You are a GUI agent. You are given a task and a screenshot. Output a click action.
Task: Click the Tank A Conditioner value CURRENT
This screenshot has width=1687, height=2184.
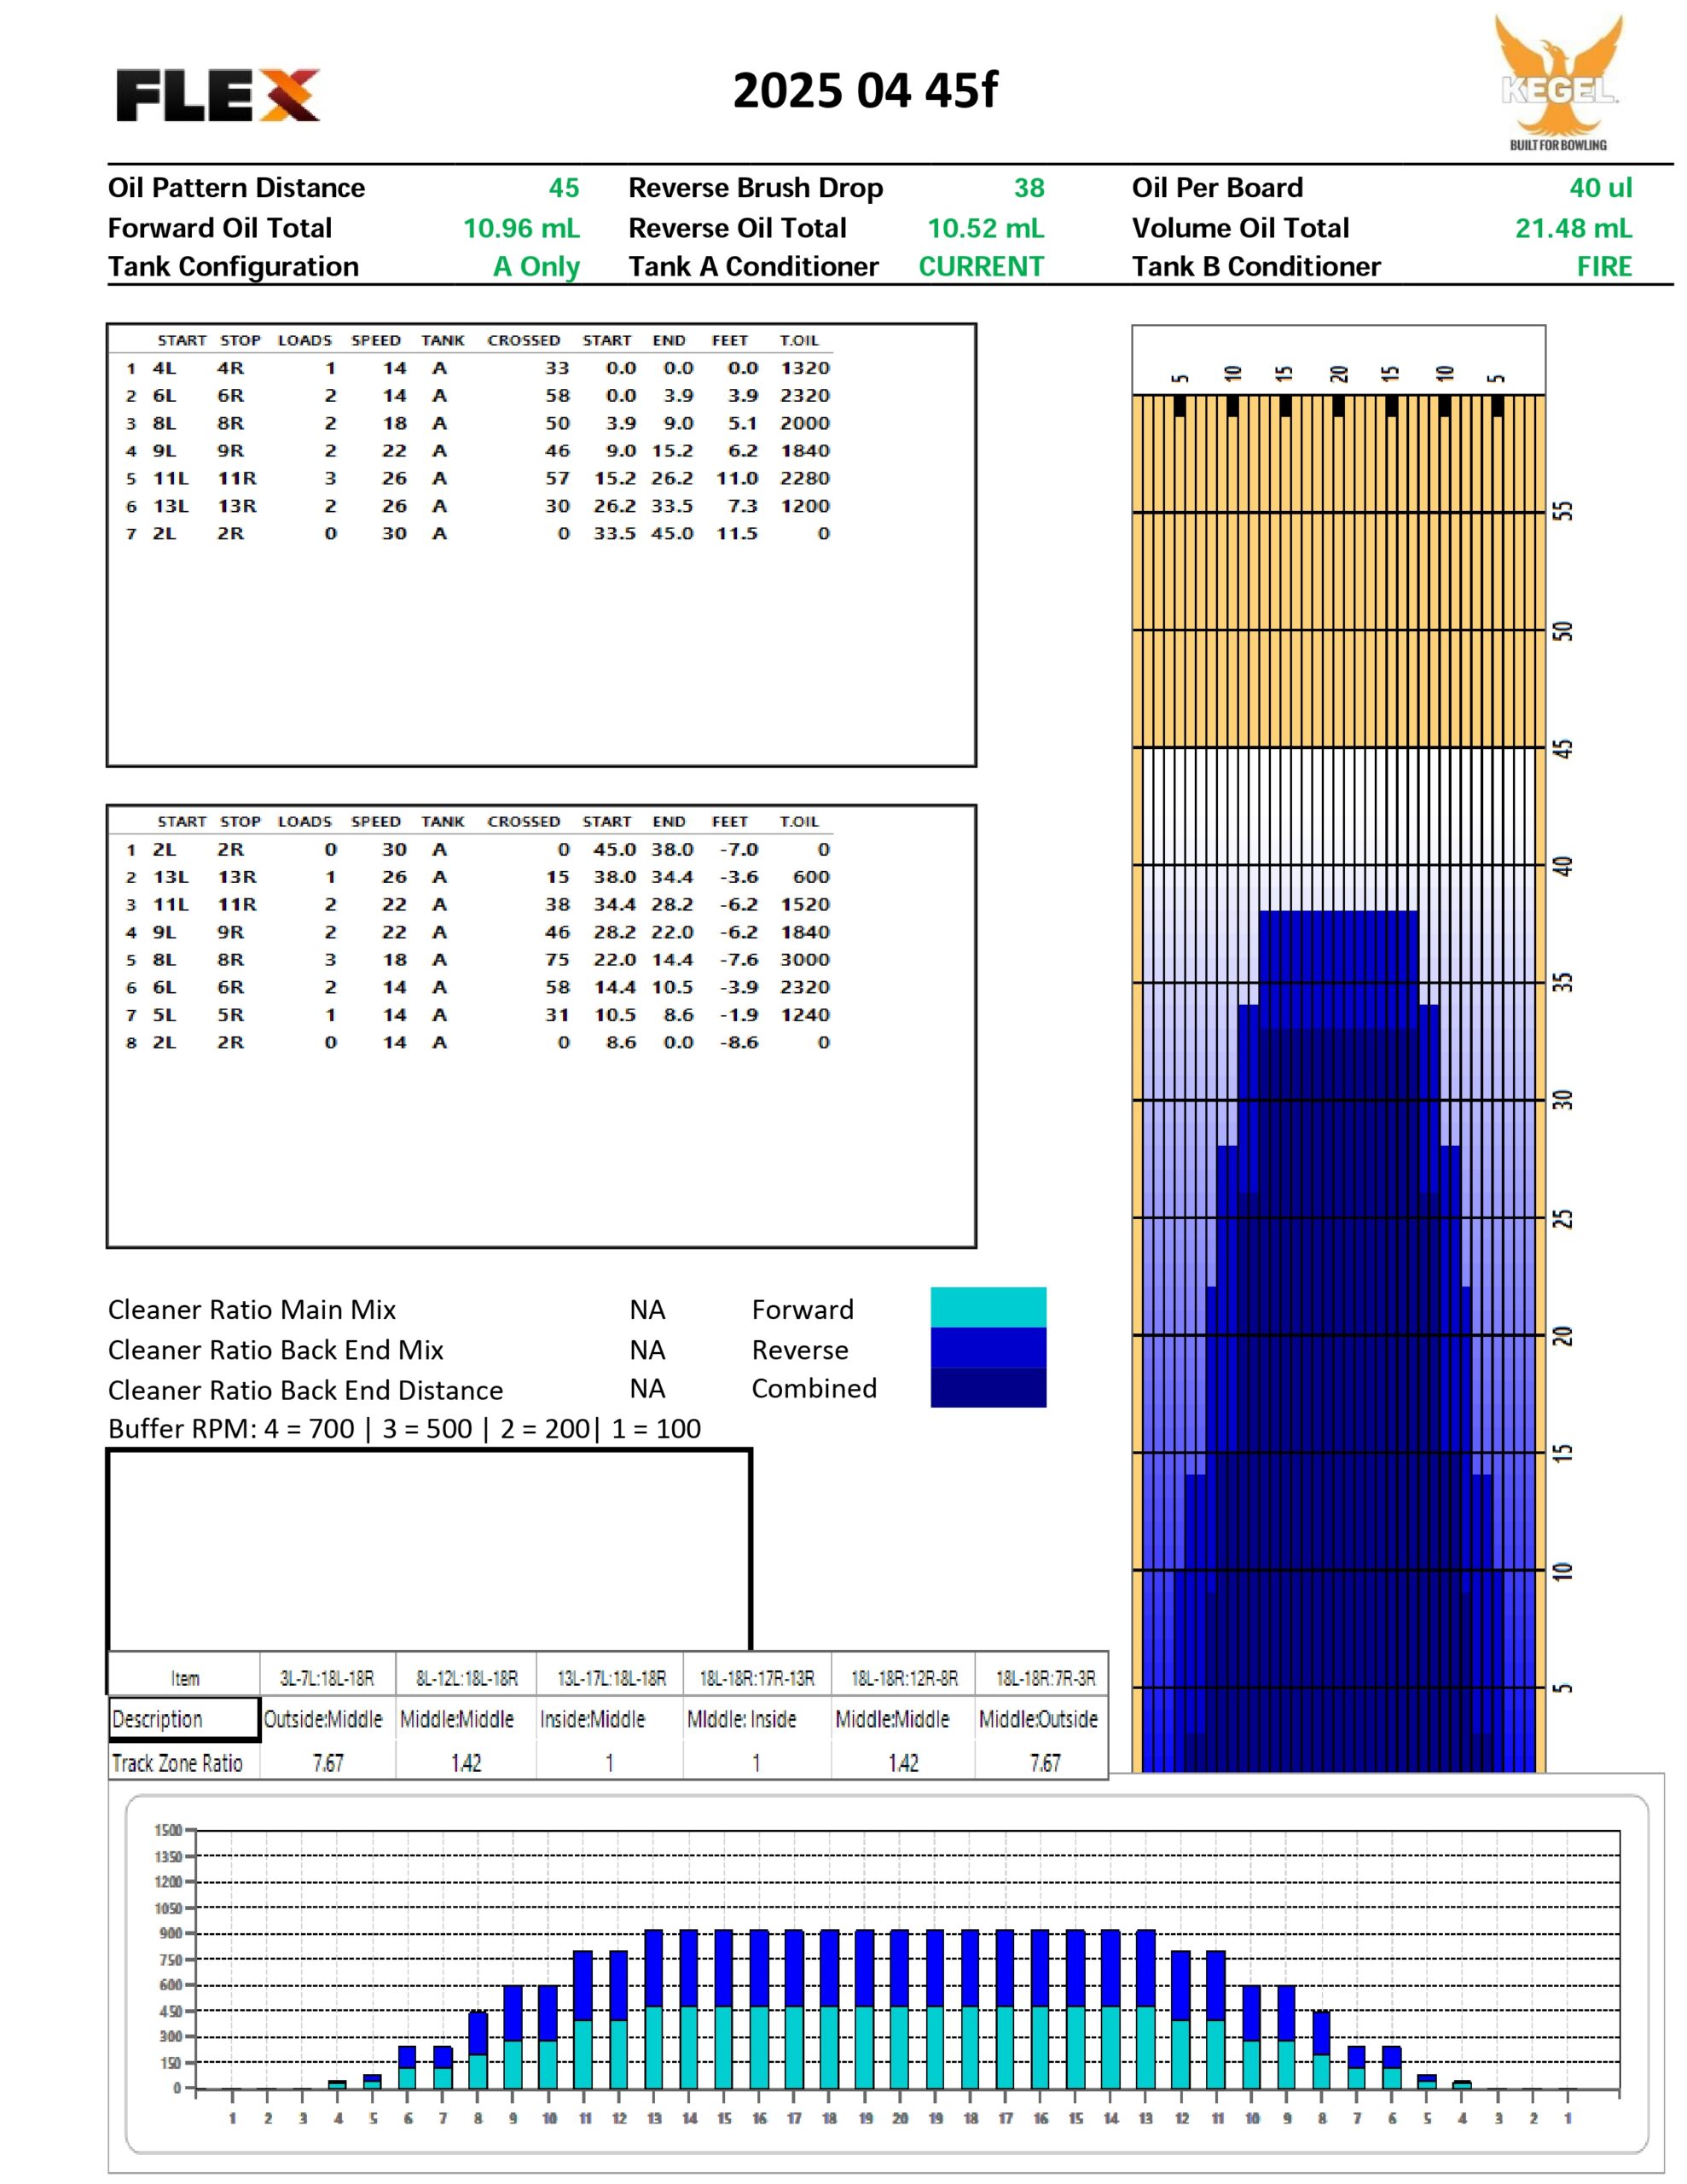(981, 267)
